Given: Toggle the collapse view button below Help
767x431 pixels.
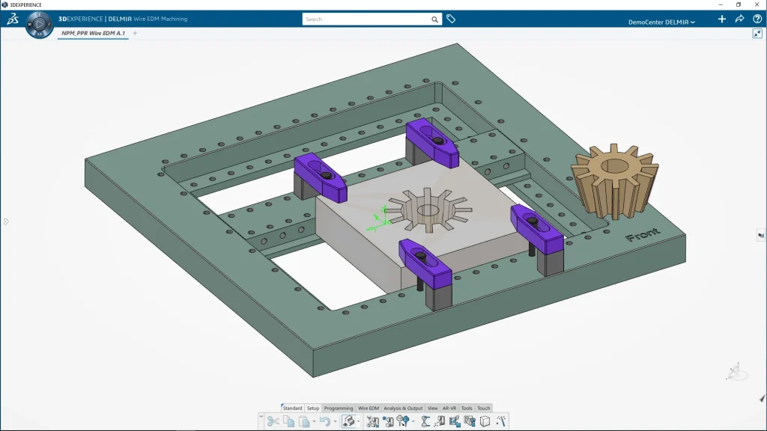Looking at the screenshot, I should [757, 34].
